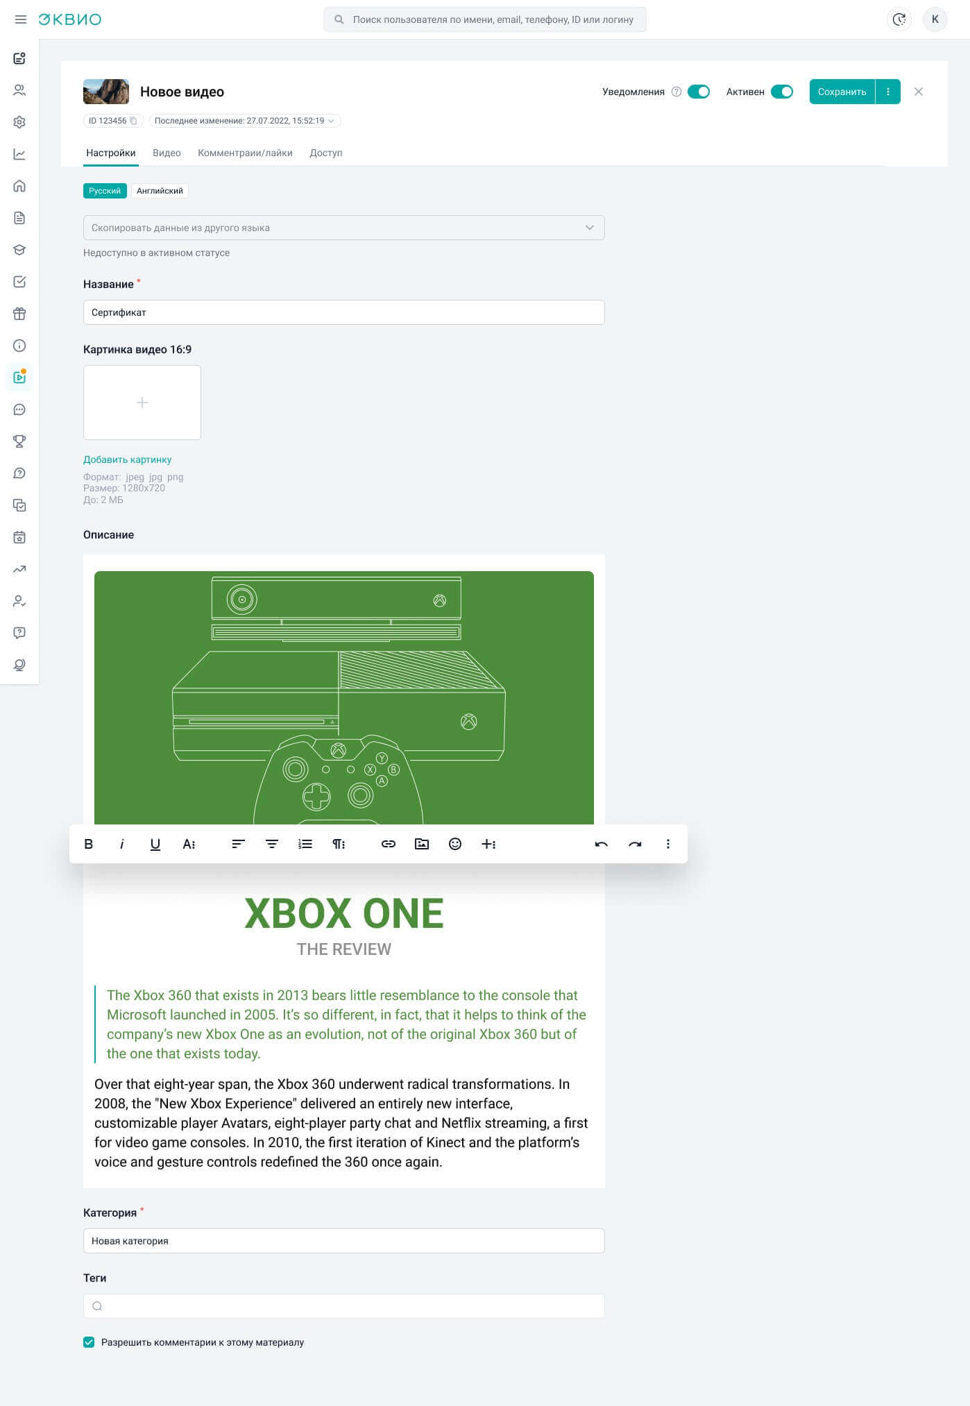Open the Доступ tab
Screen dimensions: 970x1406
(325, 153)
